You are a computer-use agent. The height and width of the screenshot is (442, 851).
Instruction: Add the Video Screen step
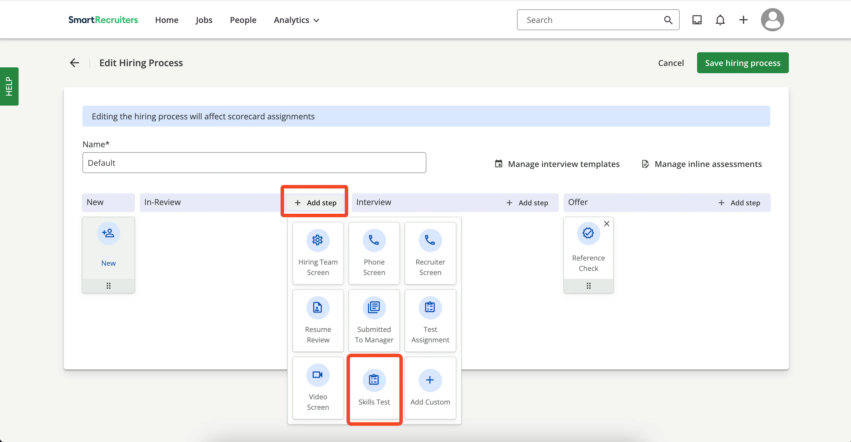click(x=317, y=388)
